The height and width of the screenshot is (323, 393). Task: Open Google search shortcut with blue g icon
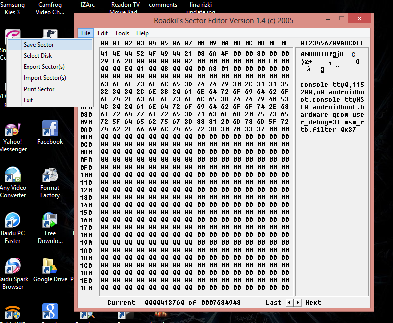pyautogui.click(x=50, y=311)
